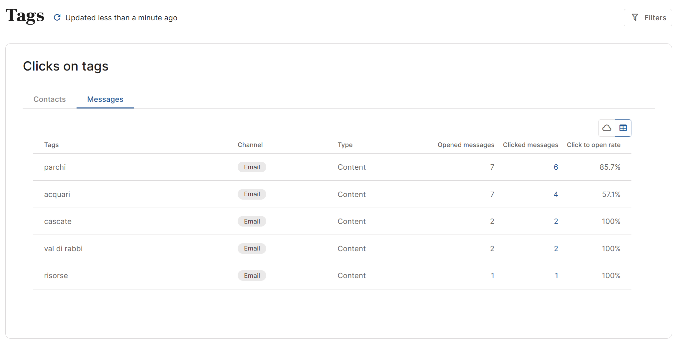Click the cascate clicked messages link

click(x=556, y=221)
